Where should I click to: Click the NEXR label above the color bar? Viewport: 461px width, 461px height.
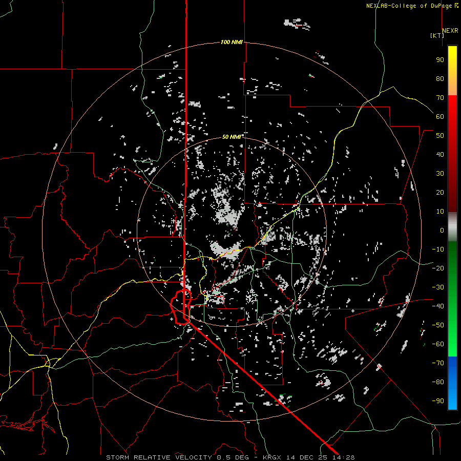450,31
